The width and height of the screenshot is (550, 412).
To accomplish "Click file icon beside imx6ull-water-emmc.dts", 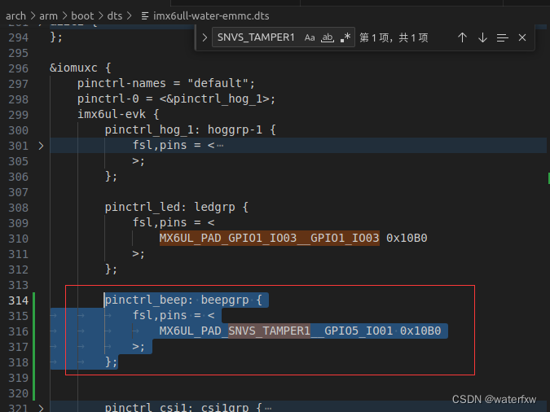I will pyautogui.click(x=145, y=16).
